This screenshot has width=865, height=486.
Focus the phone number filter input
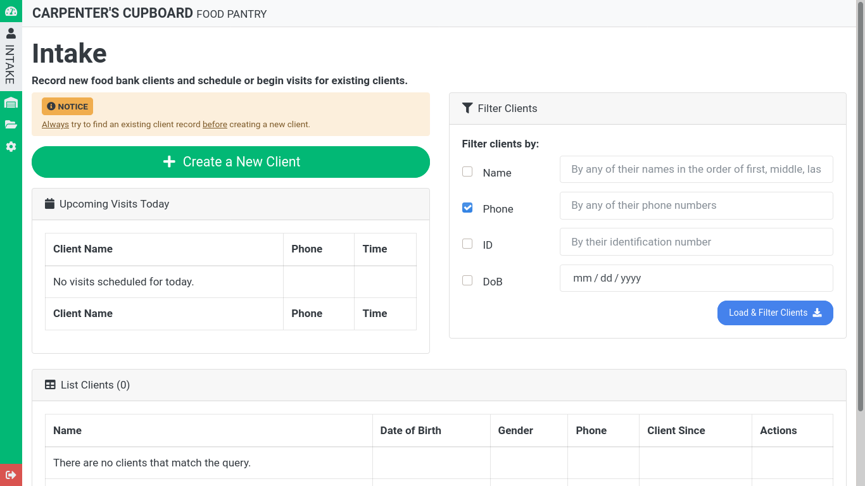[x=696, y=206]
